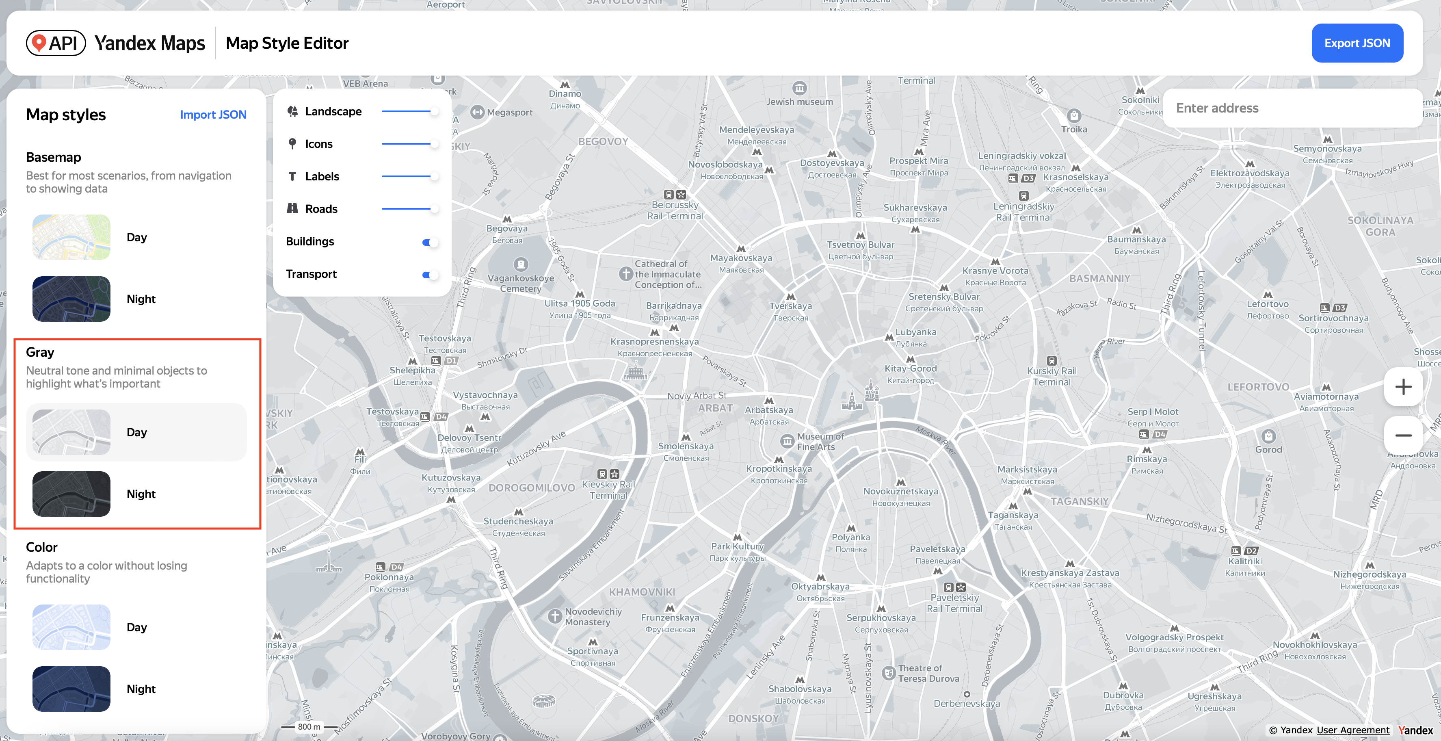Zoom out with the minus button
The width and height of the screenshot is (1441, 741).
click(1403, 435)
